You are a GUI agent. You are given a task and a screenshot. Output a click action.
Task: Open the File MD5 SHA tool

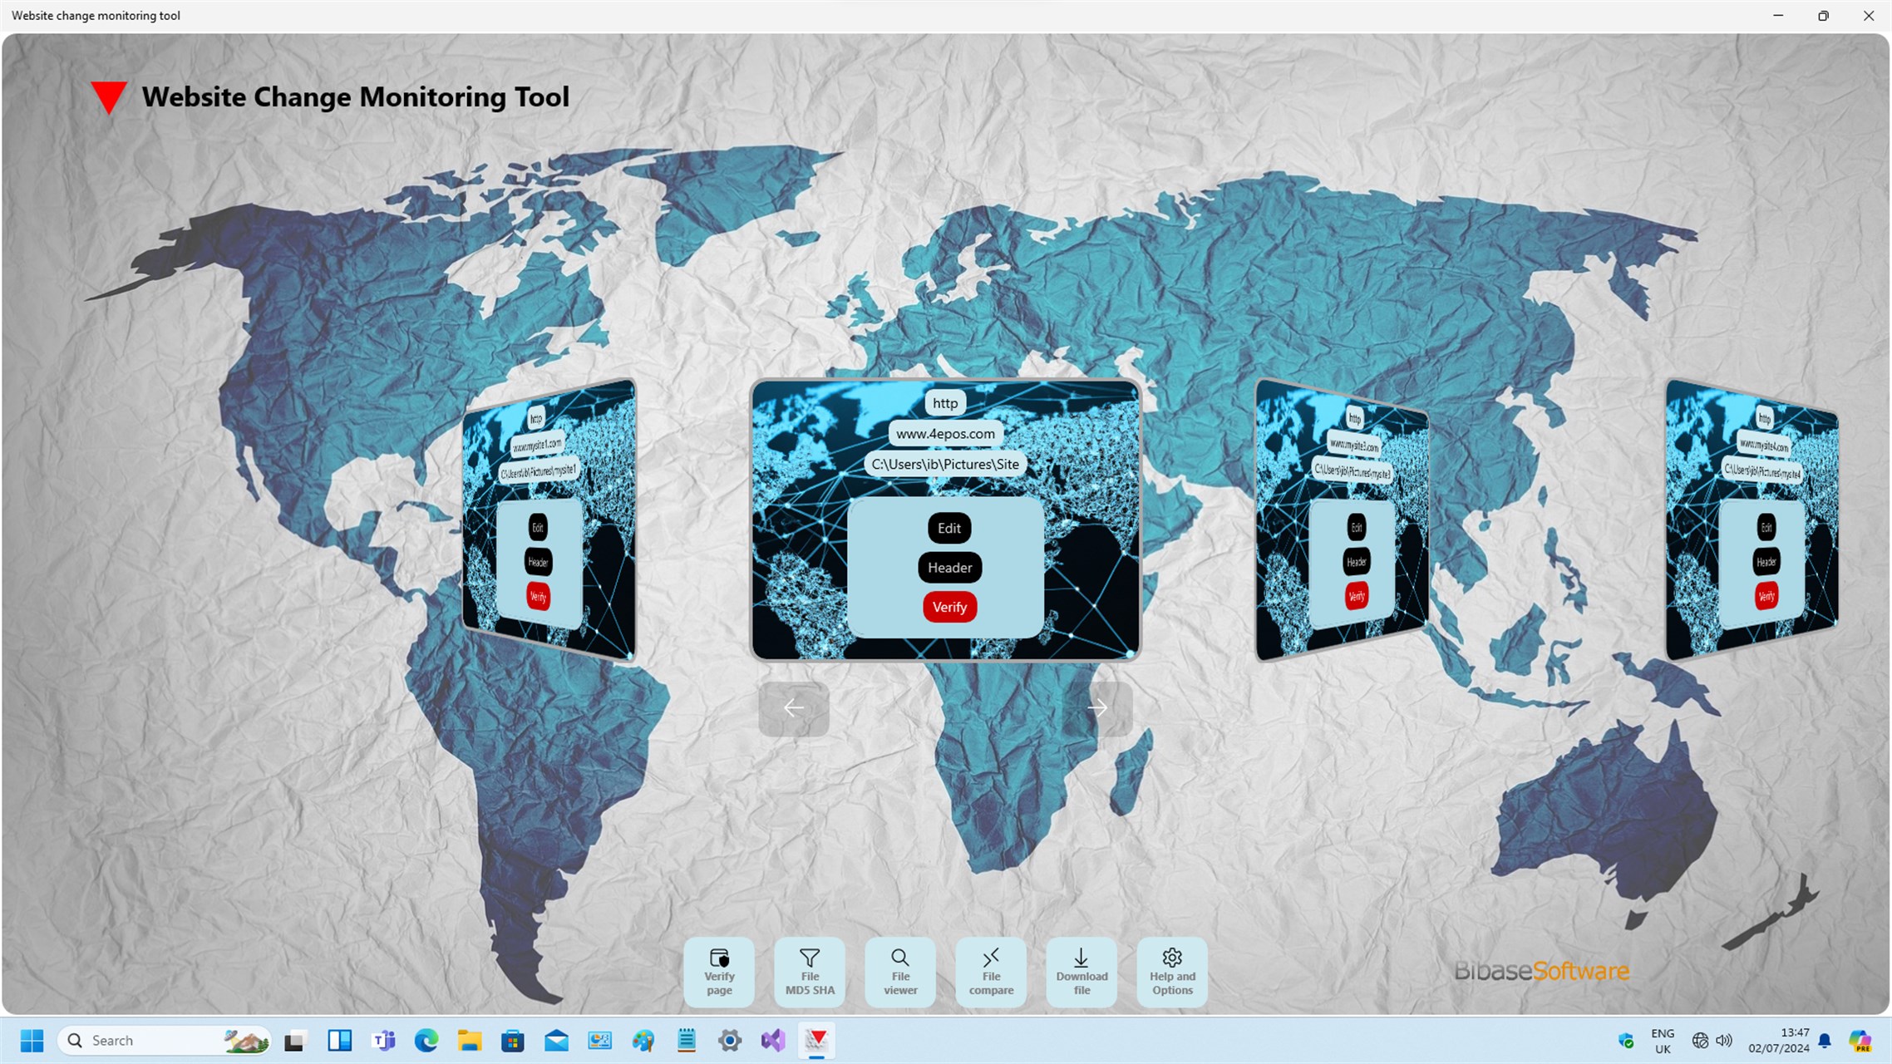[x=810, y=972]
